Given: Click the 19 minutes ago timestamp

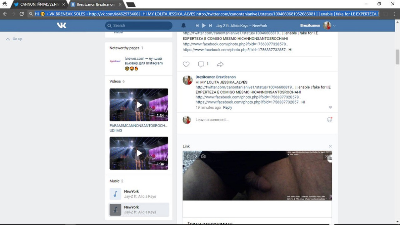Looking at the screenshot, I should pos(208,107).
